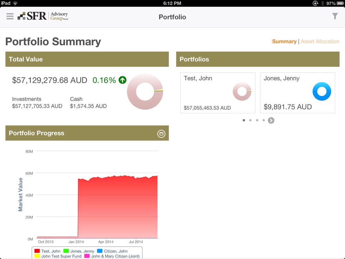Open the Jones, Jenny portfolio card
The image size is (345, 259).
pos(297,93)
